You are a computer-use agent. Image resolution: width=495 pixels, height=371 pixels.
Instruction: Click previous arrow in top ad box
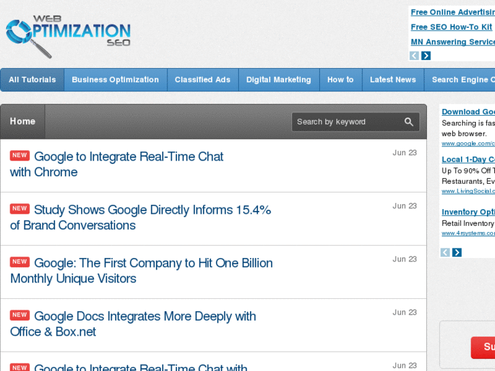click(414, 56)
